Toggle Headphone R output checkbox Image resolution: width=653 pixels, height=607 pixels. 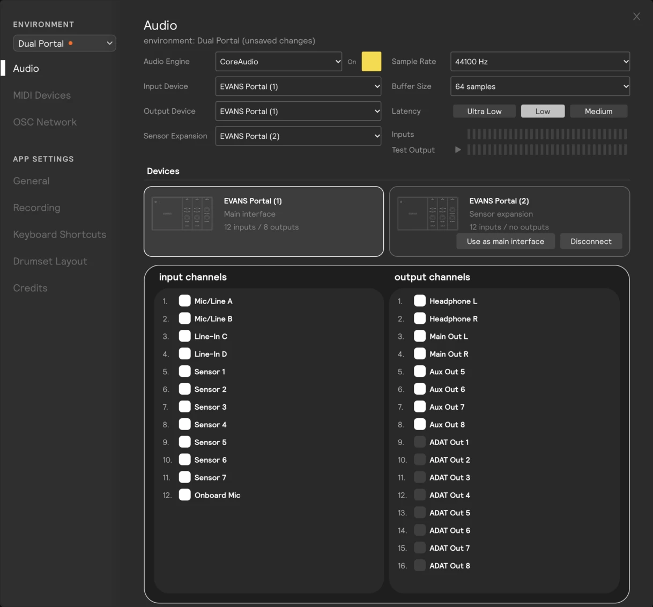click(x=420, y=319)
